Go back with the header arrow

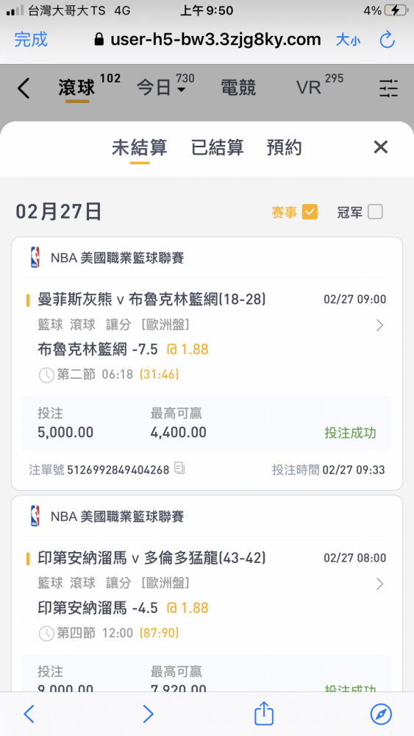coord(24,88)
